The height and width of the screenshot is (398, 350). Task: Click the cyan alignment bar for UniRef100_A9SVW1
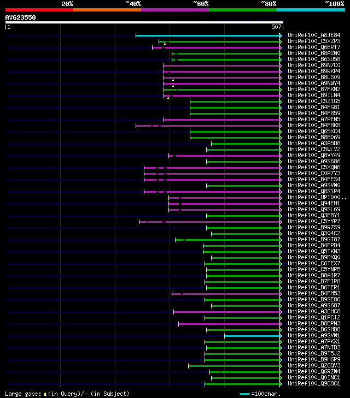tap(252, 336)
